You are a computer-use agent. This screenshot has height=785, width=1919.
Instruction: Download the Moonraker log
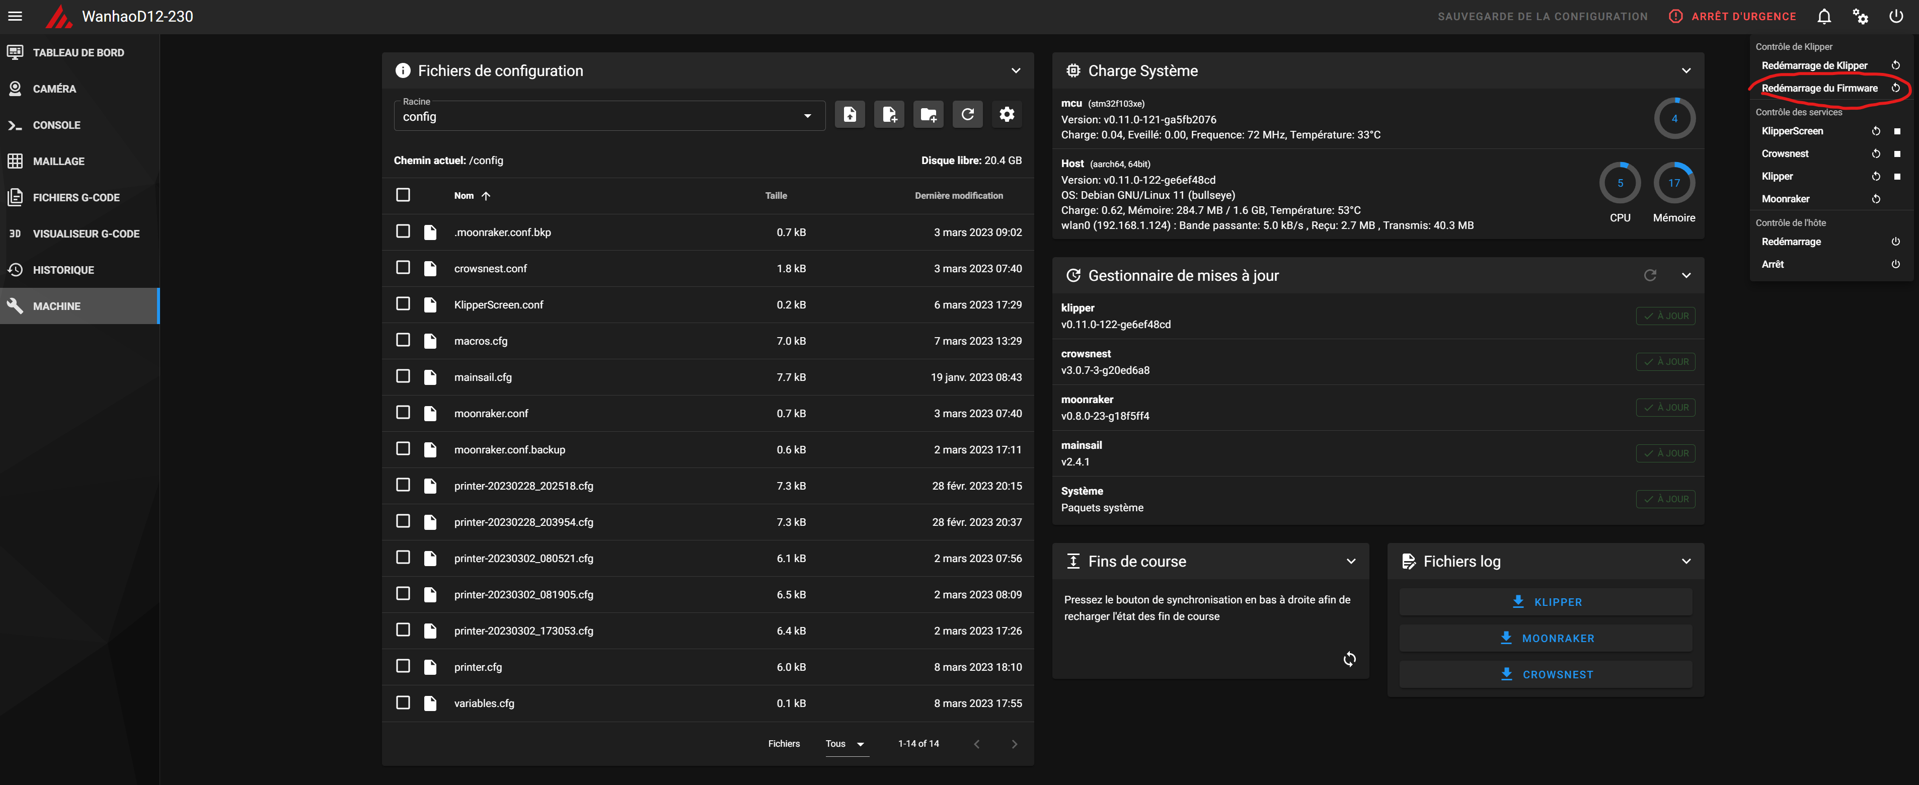(1545, 638)
